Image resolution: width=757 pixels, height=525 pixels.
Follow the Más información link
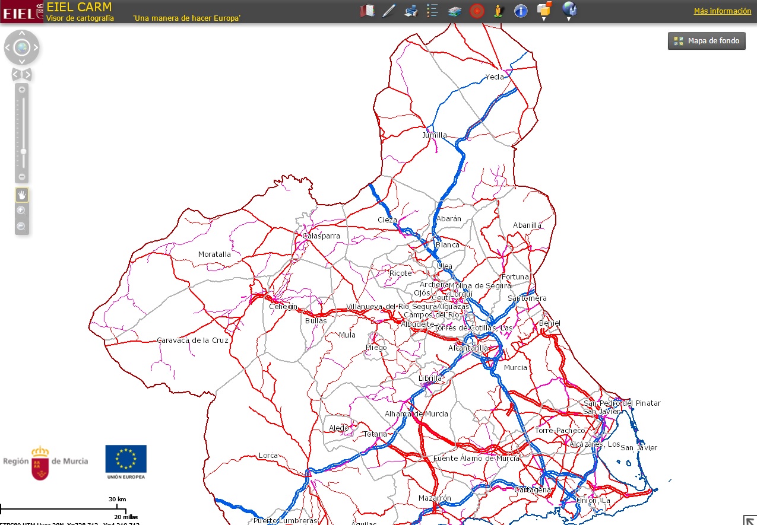[x=722, y=11]
